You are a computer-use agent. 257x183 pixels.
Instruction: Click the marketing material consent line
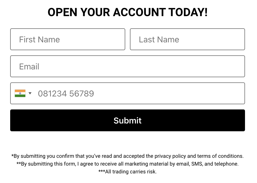coord(128,164)
